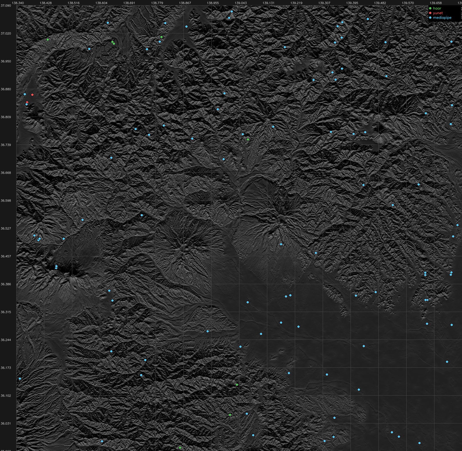Click x-axis tick label 139.219
The height and width of the screenshot is (451, 462).
[297, 3]
